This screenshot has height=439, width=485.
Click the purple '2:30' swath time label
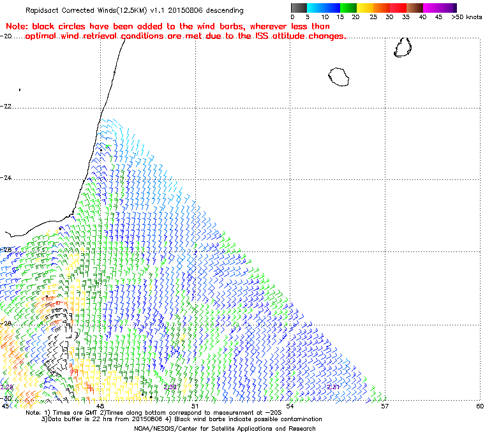(x=170, y=387)
